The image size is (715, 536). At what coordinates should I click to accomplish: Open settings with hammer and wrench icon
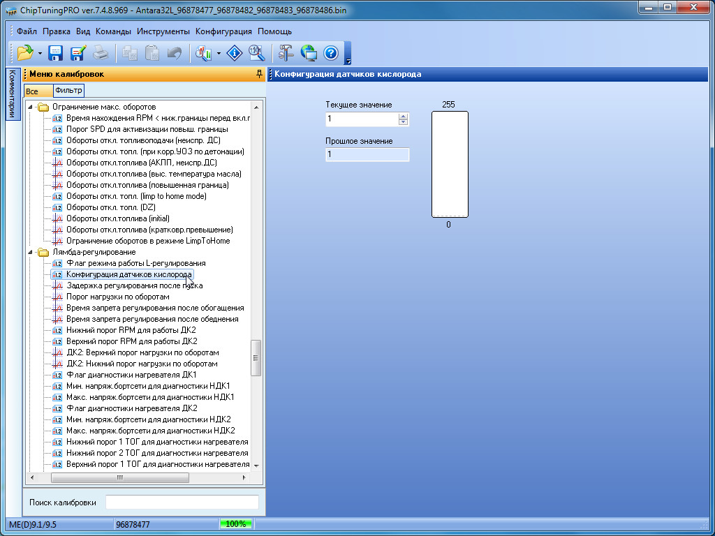[286, 52]
